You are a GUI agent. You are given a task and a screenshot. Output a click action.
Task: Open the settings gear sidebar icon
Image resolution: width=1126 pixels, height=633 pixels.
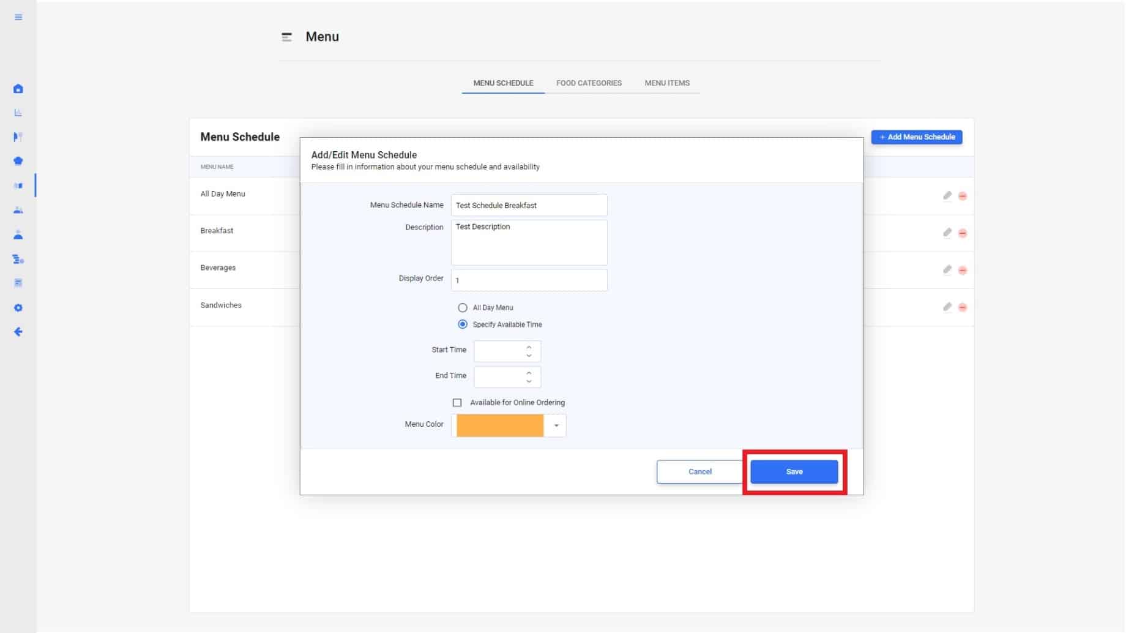click(18, 308)
